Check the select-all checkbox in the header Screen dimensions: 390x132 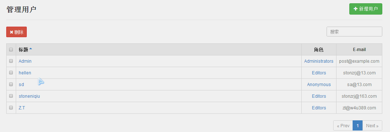pyautogui.click(x=11, y=50)
